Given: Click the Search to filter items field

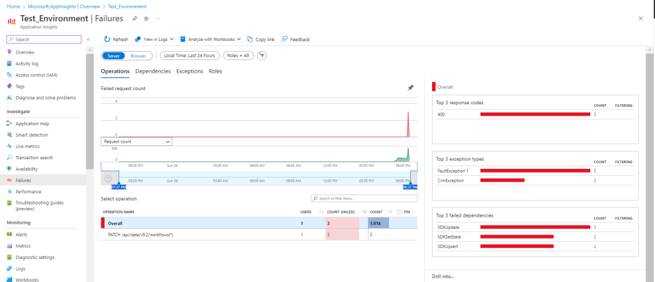Looking at the screenshot, I should tap(363, 199).
